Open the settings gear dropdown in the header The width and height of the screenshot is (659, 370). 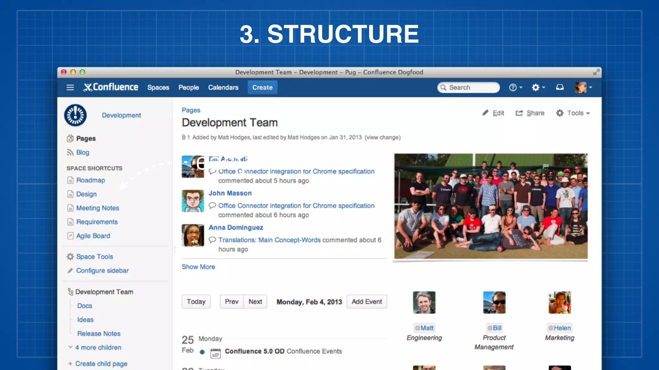point(538,87)
